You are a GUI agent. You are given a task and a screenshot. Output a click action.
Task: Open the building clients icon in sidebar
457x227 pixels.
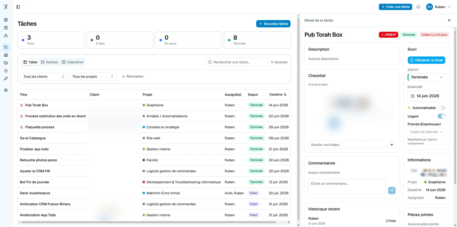coord(6,55)
